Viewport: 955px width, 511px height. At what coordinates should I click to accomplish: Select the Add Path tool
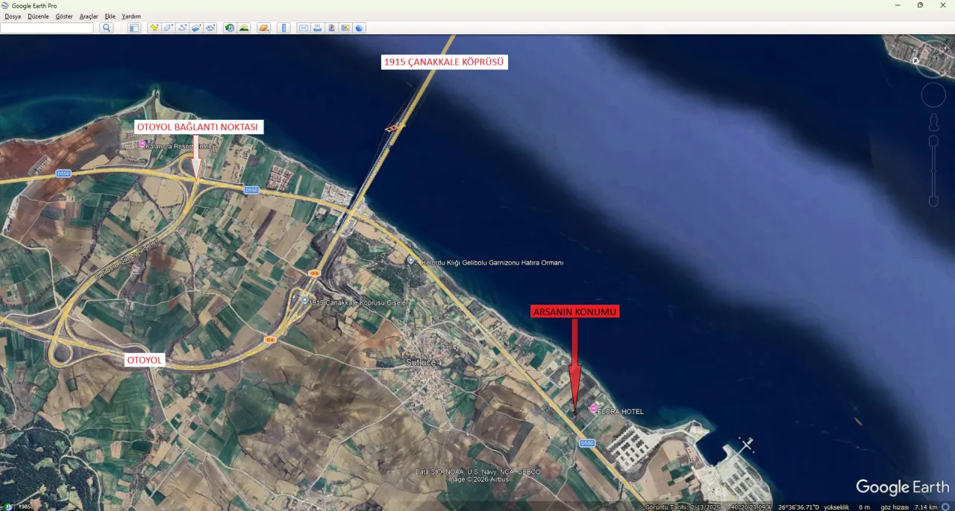[183, 28]
